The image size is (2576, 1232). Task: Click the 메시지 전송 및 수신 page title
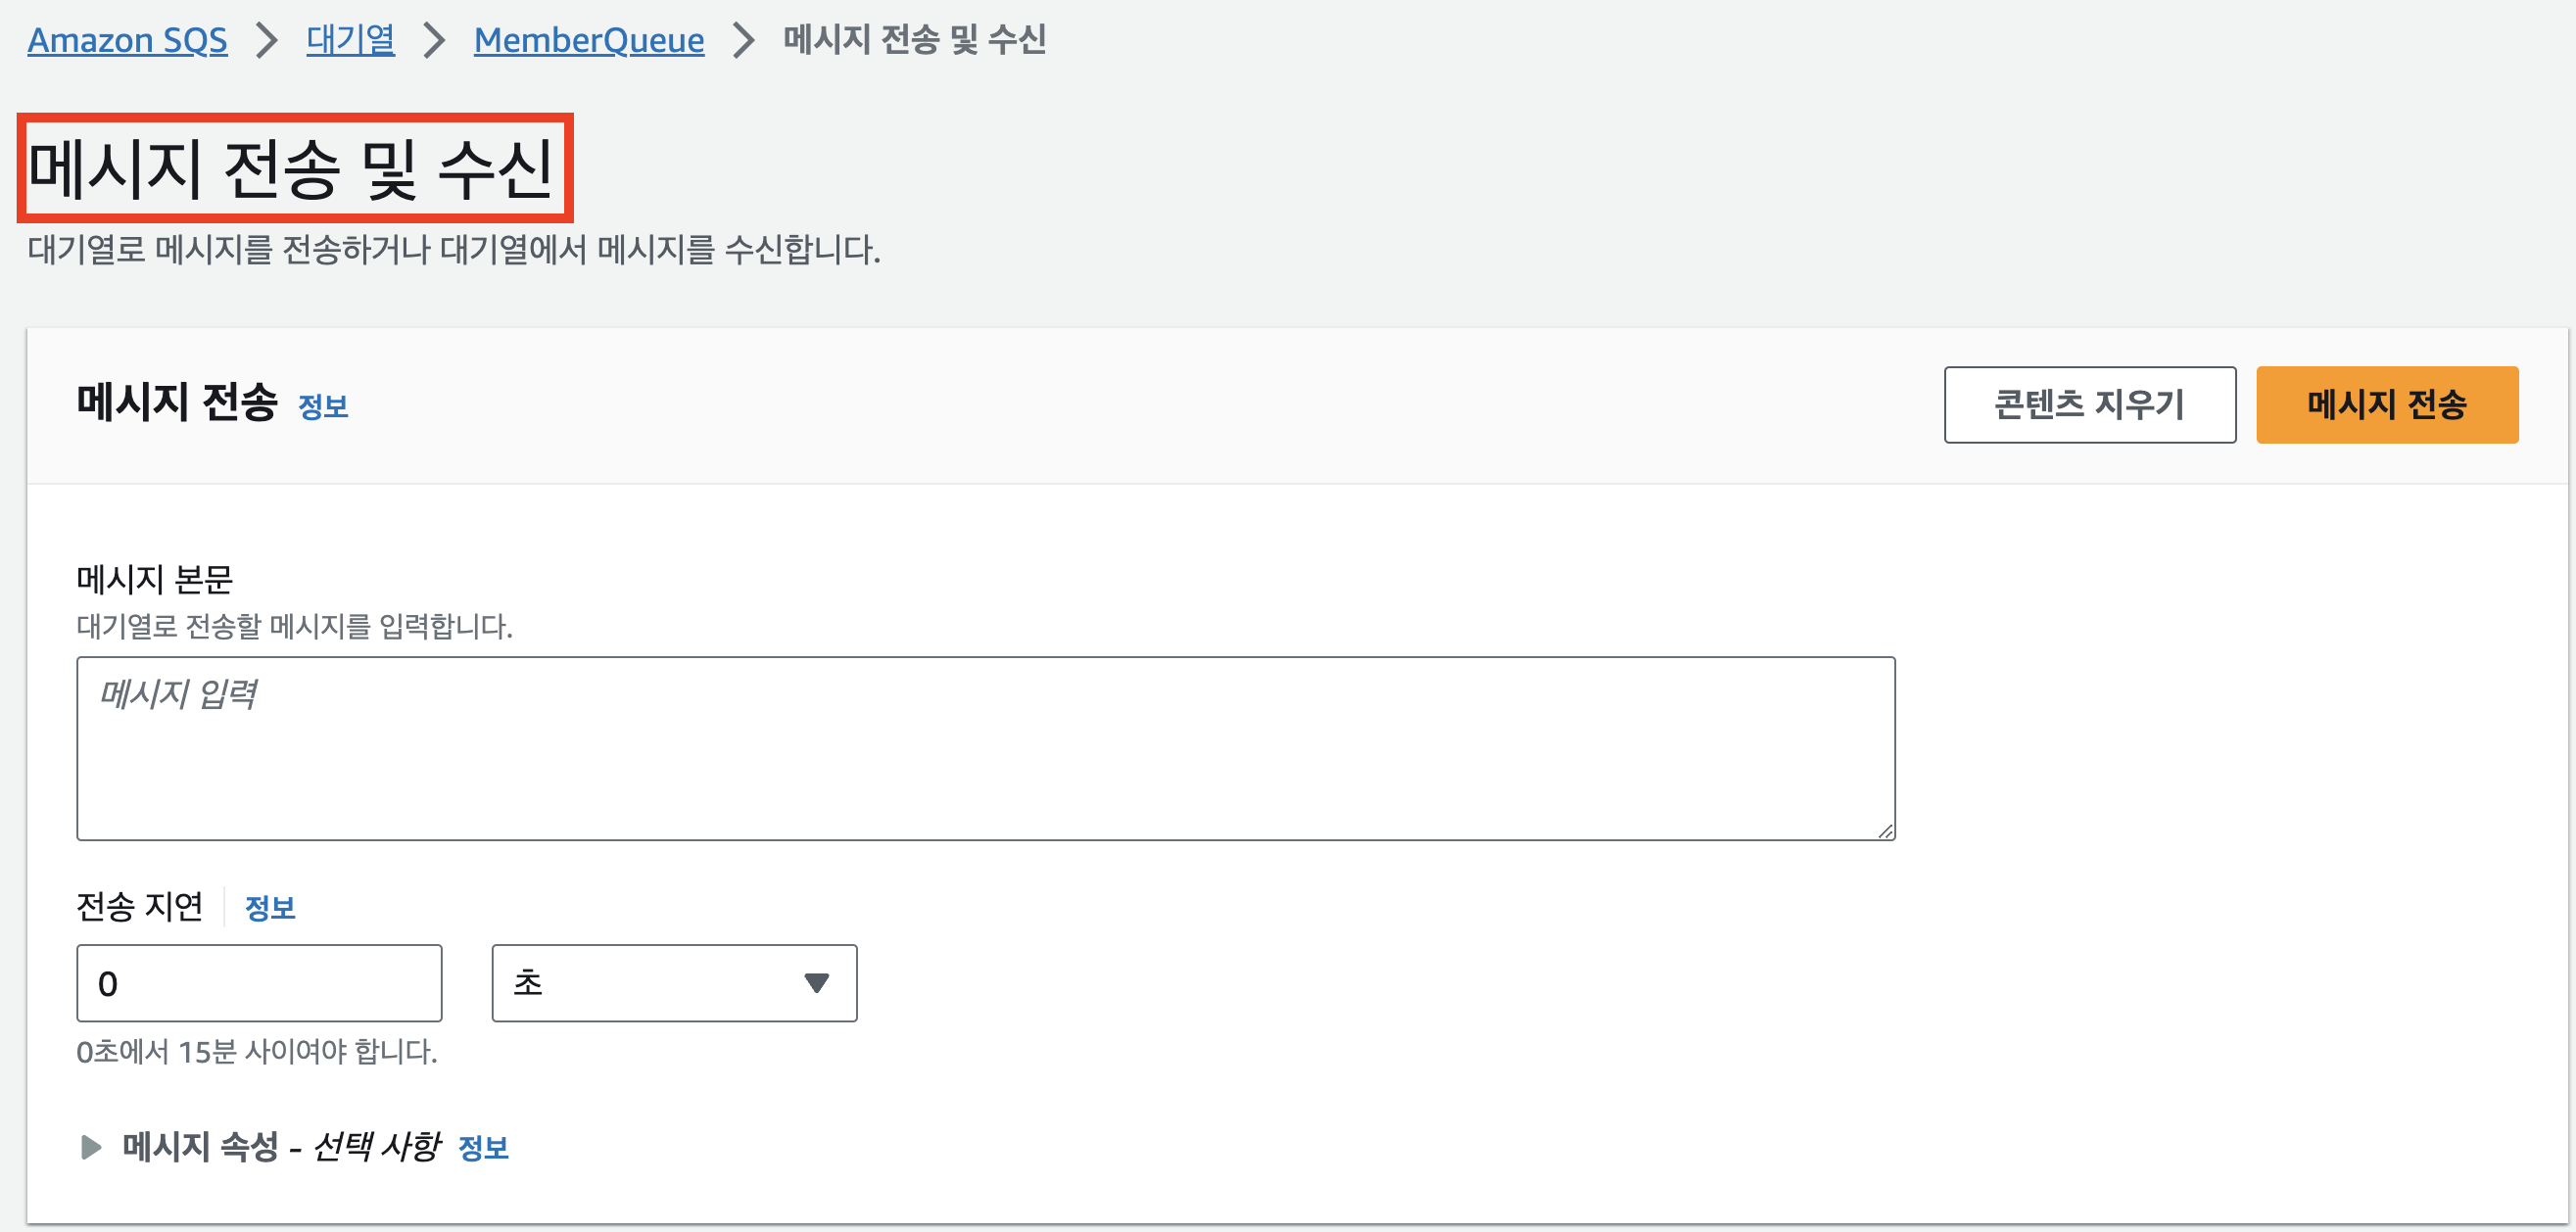[x=296, y=166]
